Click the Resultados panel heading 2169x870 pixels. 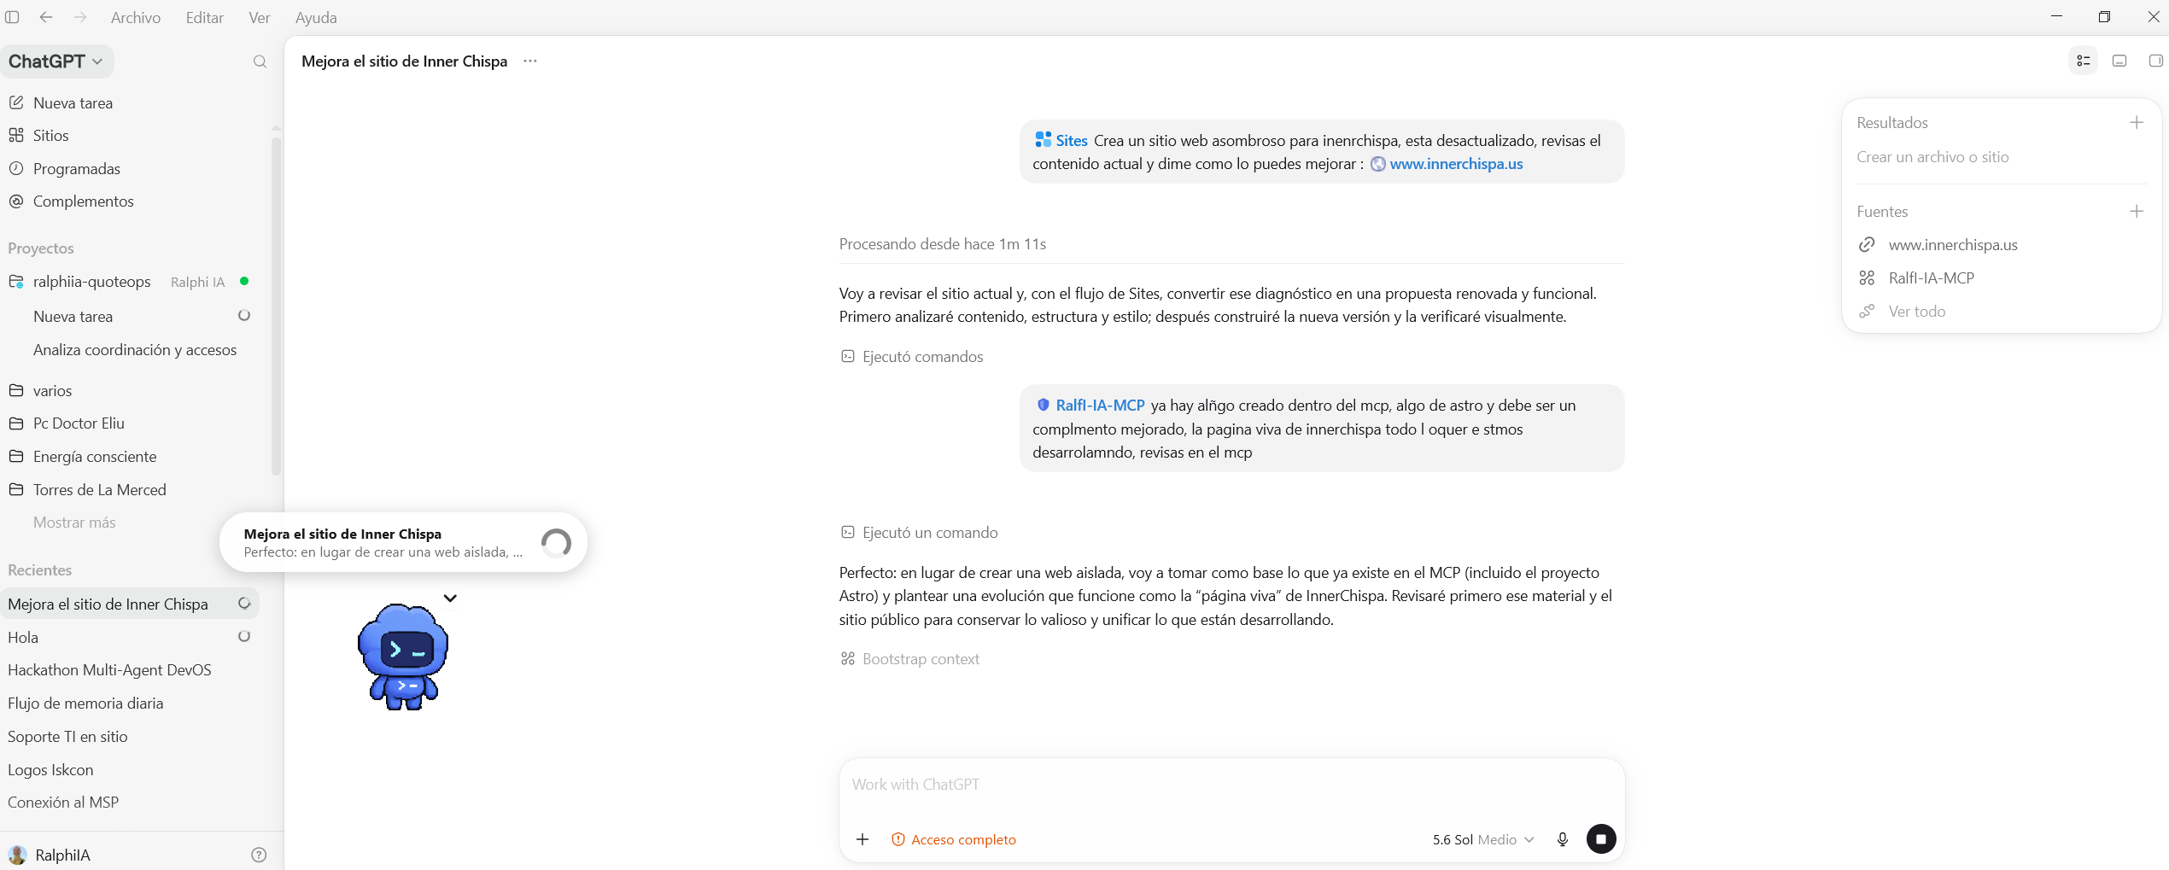1892,123
